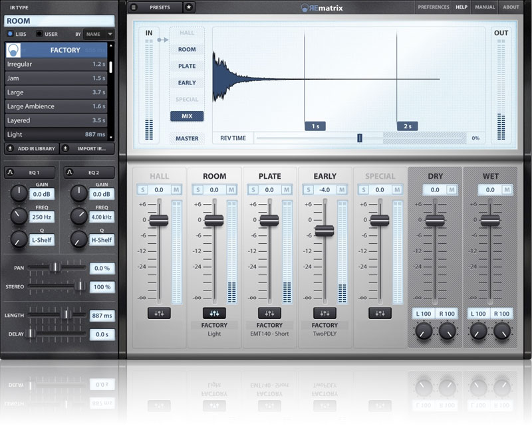Mute the WET channel

click(507, 190)
